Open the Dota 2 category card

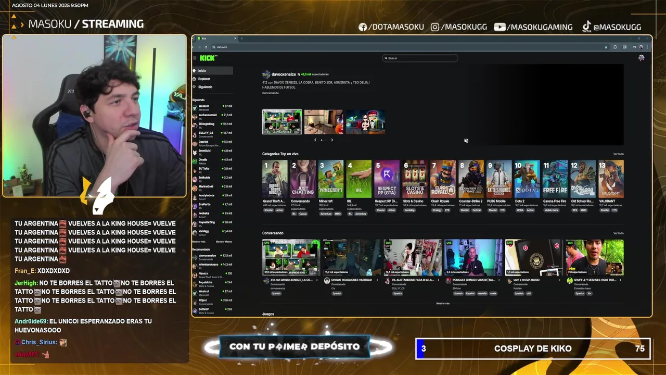[x=527, y=179]
